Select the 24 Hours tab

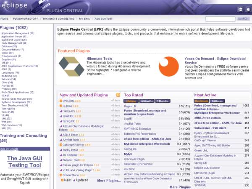(x=217, y=101)
